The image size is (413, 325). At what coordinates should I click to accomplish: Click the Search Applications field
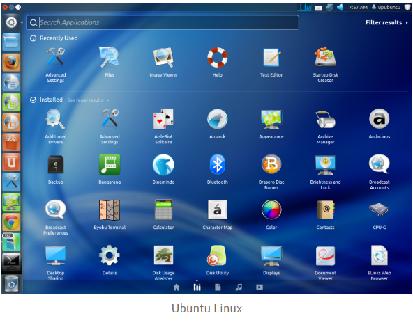pyautogui.click(x=163, y=22)
